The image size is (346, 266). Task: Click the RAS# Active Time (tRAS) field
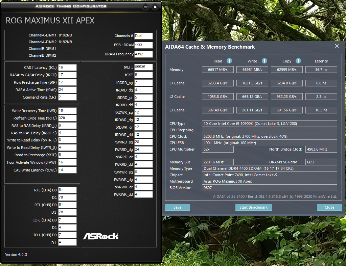[x=68, y=89]
